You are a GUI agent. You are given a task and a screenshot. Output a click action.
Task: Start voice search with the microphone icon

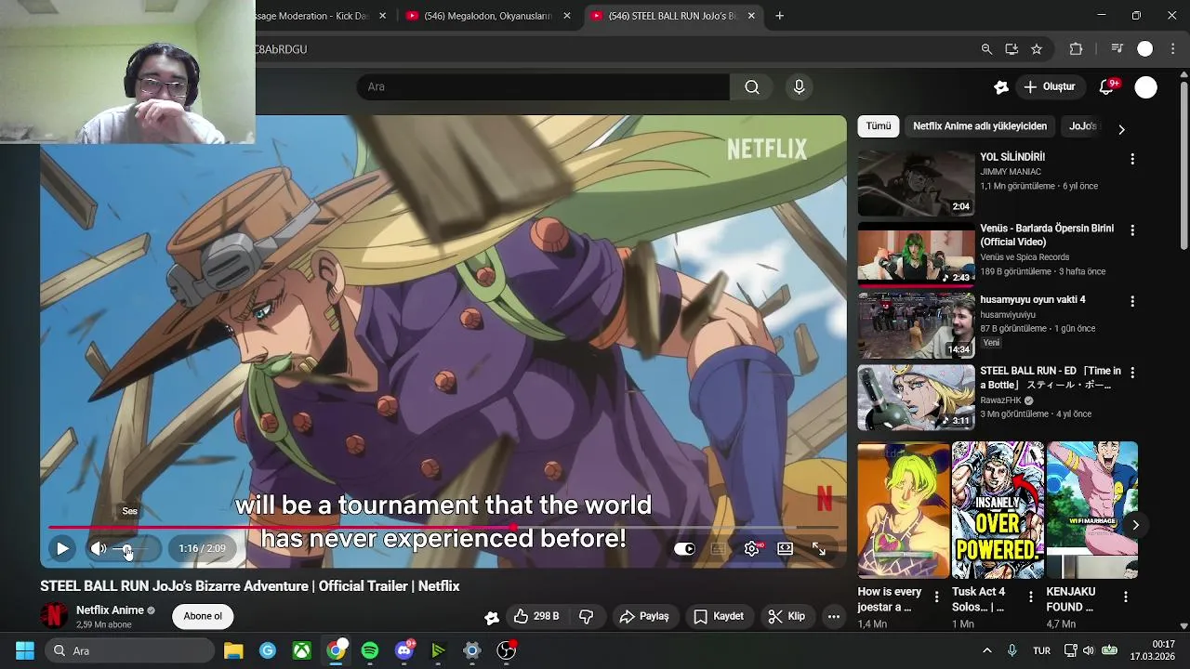point(799,87)
